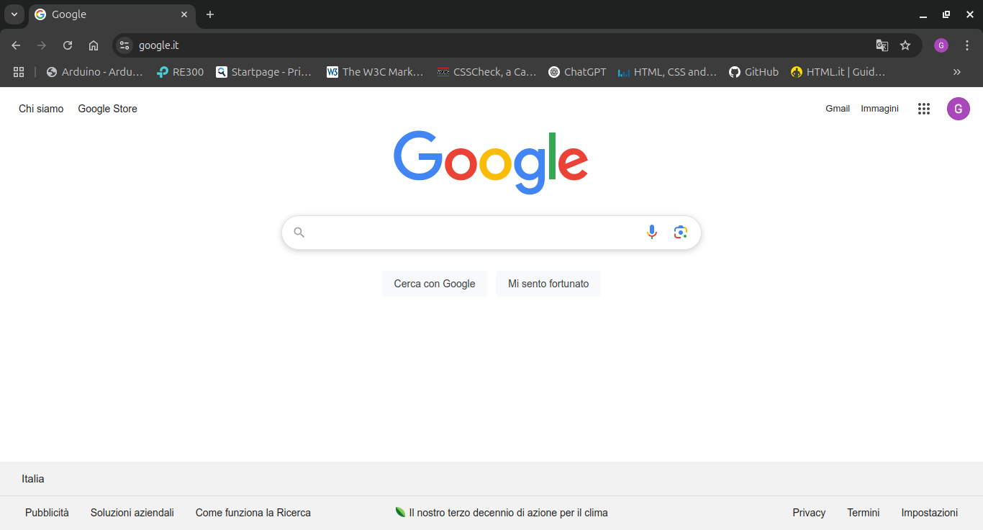
Task: Open Come funziona la Ricerca link
Action: pos(253,513)
